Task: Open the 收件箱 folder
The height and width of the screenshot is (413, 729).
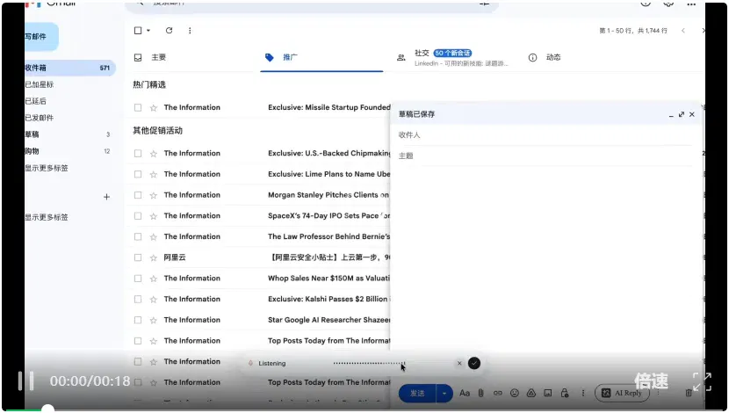Action: [x=69, y=68]
